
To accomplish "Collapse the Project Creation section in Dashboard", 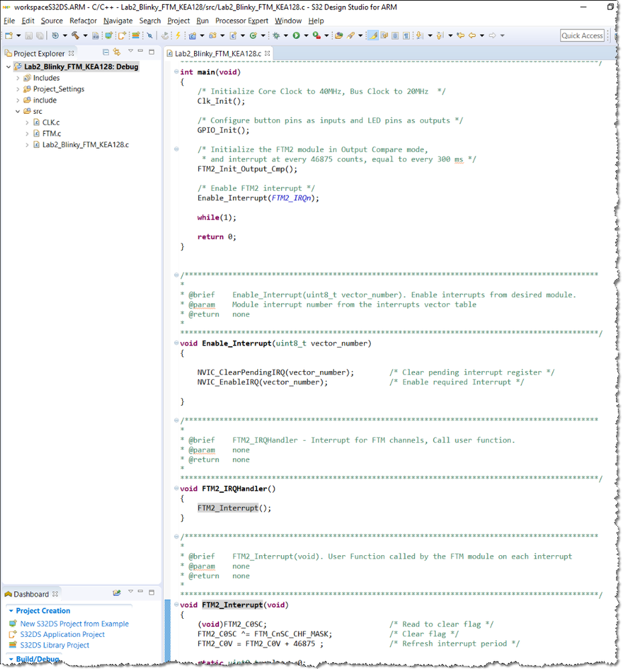I will [x=11, y=611].
